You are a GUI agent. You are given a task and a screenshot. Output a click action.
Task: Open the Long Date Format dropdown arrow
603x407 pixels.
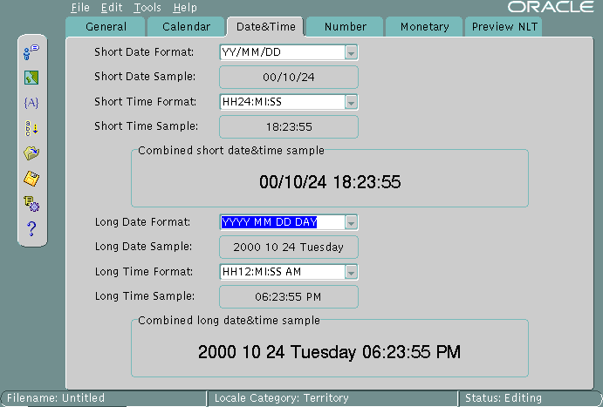point(351,222)
